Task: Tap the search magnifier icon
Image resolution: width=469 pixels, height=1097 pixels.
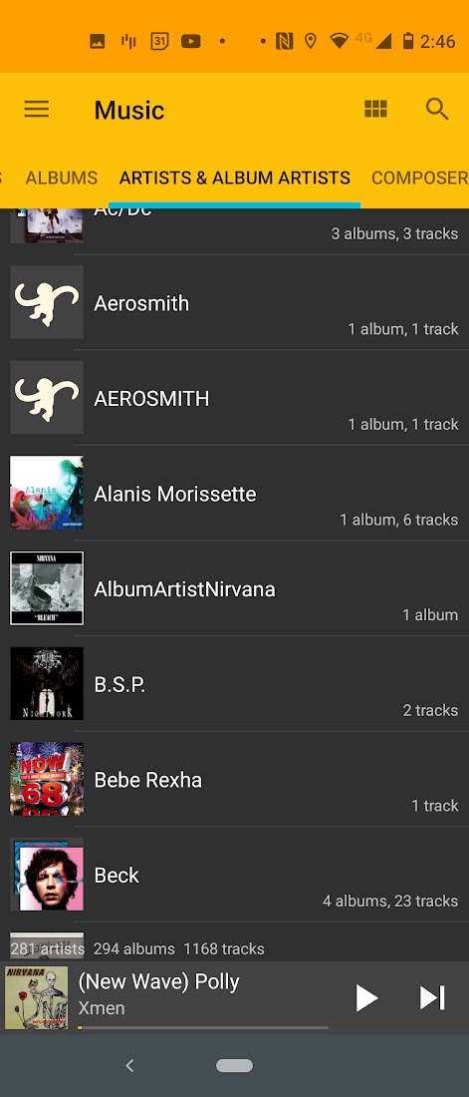Action: 437,109
